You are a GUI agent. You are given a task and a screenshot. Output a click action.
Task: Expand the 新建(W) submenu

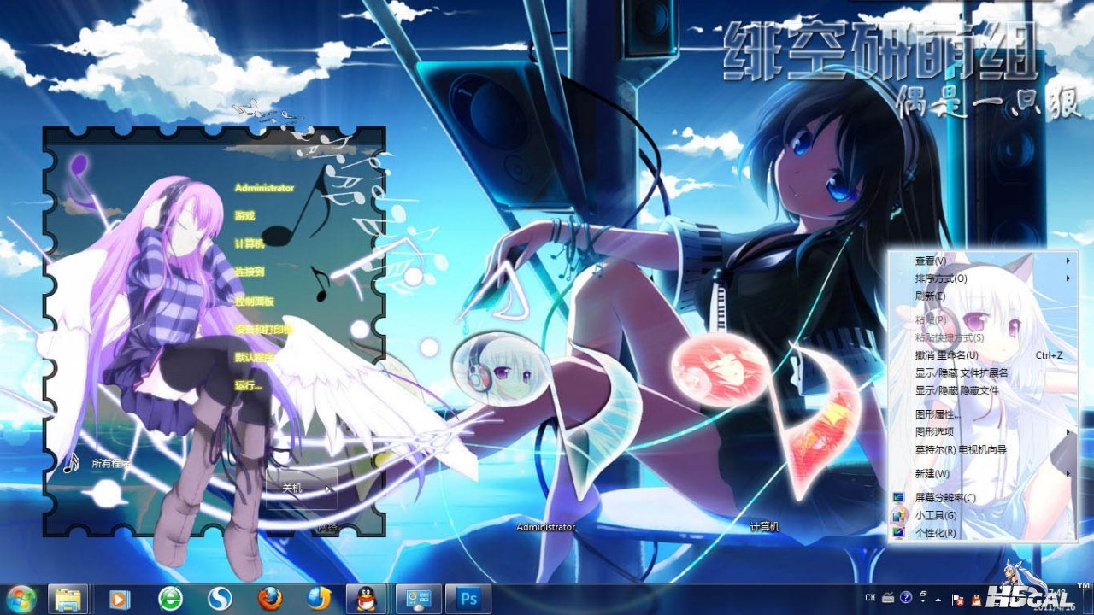[x=932, y=473]
